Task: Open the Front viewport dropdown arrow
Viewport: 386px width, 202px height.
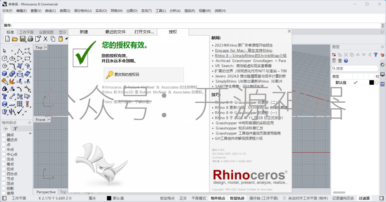Action: pos(49,120)
